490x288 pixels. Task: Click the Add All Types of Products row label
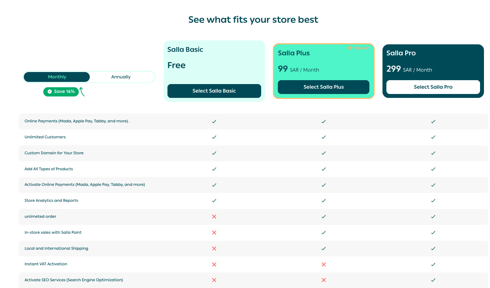(x=49, y=169)
